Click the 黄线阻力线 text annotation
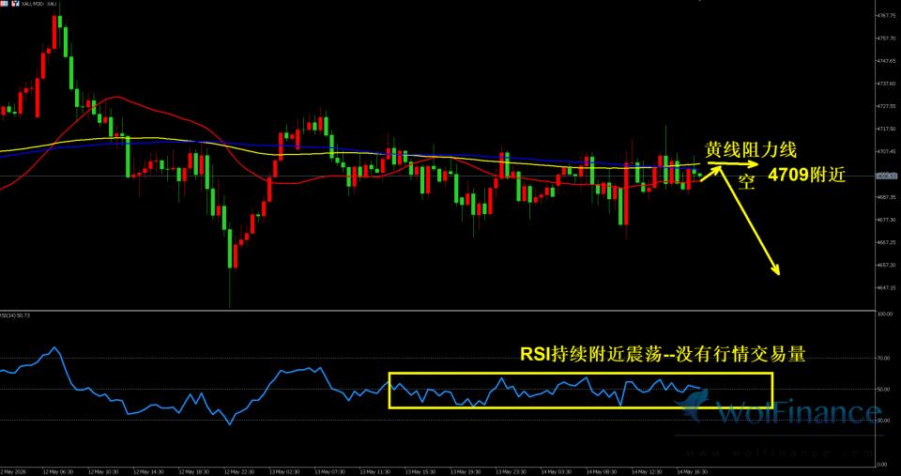The image size is (901, 476). [751, 150]
